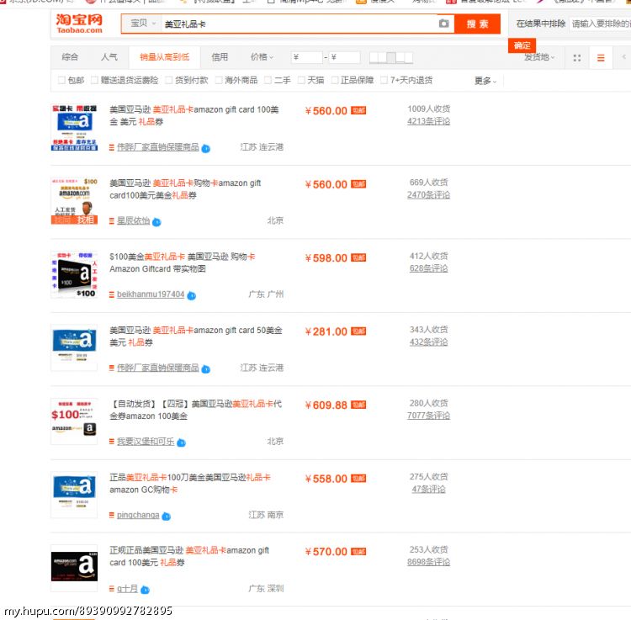Toggle the 包邮 free shipping checkbox
This screenshot has width=631, height=620.
(61, 80)
